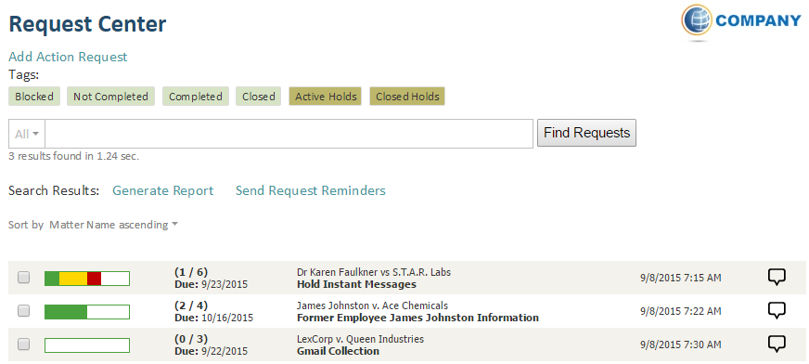Screen dimensions: 809x364
Task: Select the Closed tag filter
Action: pyautogui.click(x=259, y=97)
